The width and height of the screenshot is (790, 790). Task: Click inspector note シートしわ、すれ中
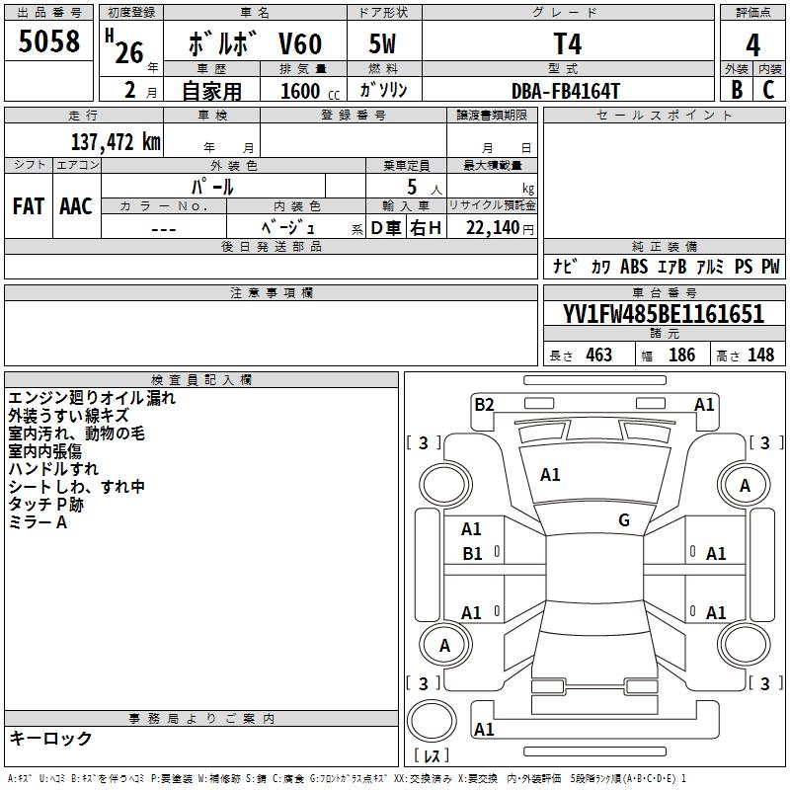click(77, 487)
